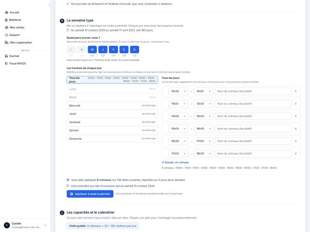This screenshot has width=310, height=232.
Task: Enable the first M (Tuesday) day button
Action: tap(82, 49)
